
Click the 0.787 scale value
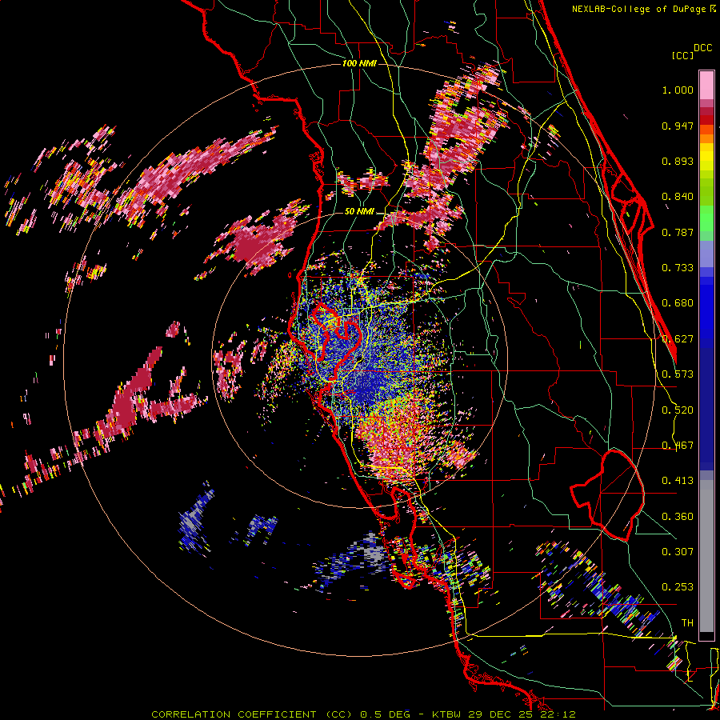[x=678, y=232]
